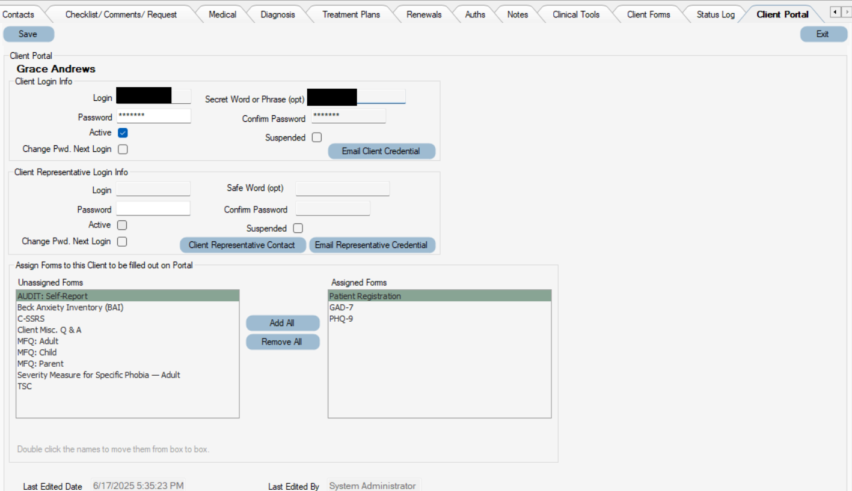Click Email Representative Credential
The height and width of the screenshot is (491, 852).
tap(372, 245)
